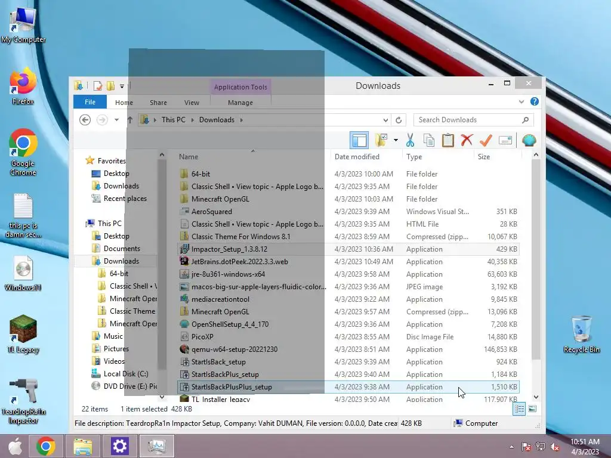Select DVD Drive (E:) in navigation pane
This screenshot has height=458, width=611.
(x=130, y=386)
